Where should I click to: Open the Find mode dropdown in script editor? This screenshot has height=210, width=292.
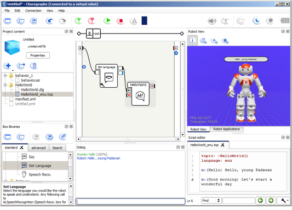coord(211,201)
